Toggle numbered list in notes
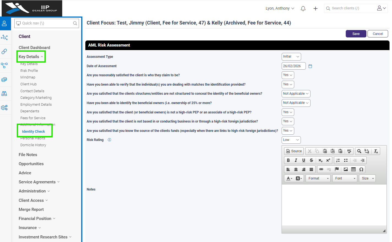Image resolution: width=392 pixels, height=242 pixels. point(338,160)
